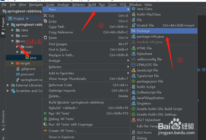Screen dimensions: 206x140
Task: Click the green Run 'All Tests' icon
Action: 45,113
